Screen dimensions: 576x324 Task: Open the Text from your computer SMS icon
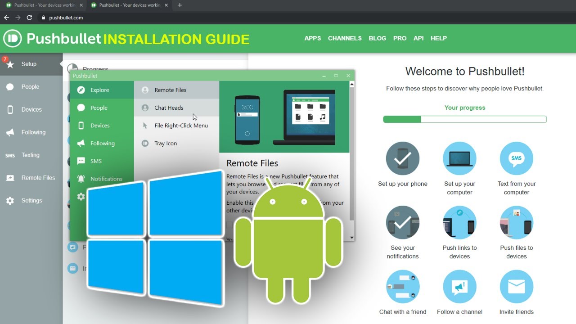(517, 158)
